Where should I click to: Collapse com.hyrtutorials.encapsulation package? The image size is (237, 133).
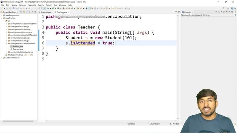(7, 44)
